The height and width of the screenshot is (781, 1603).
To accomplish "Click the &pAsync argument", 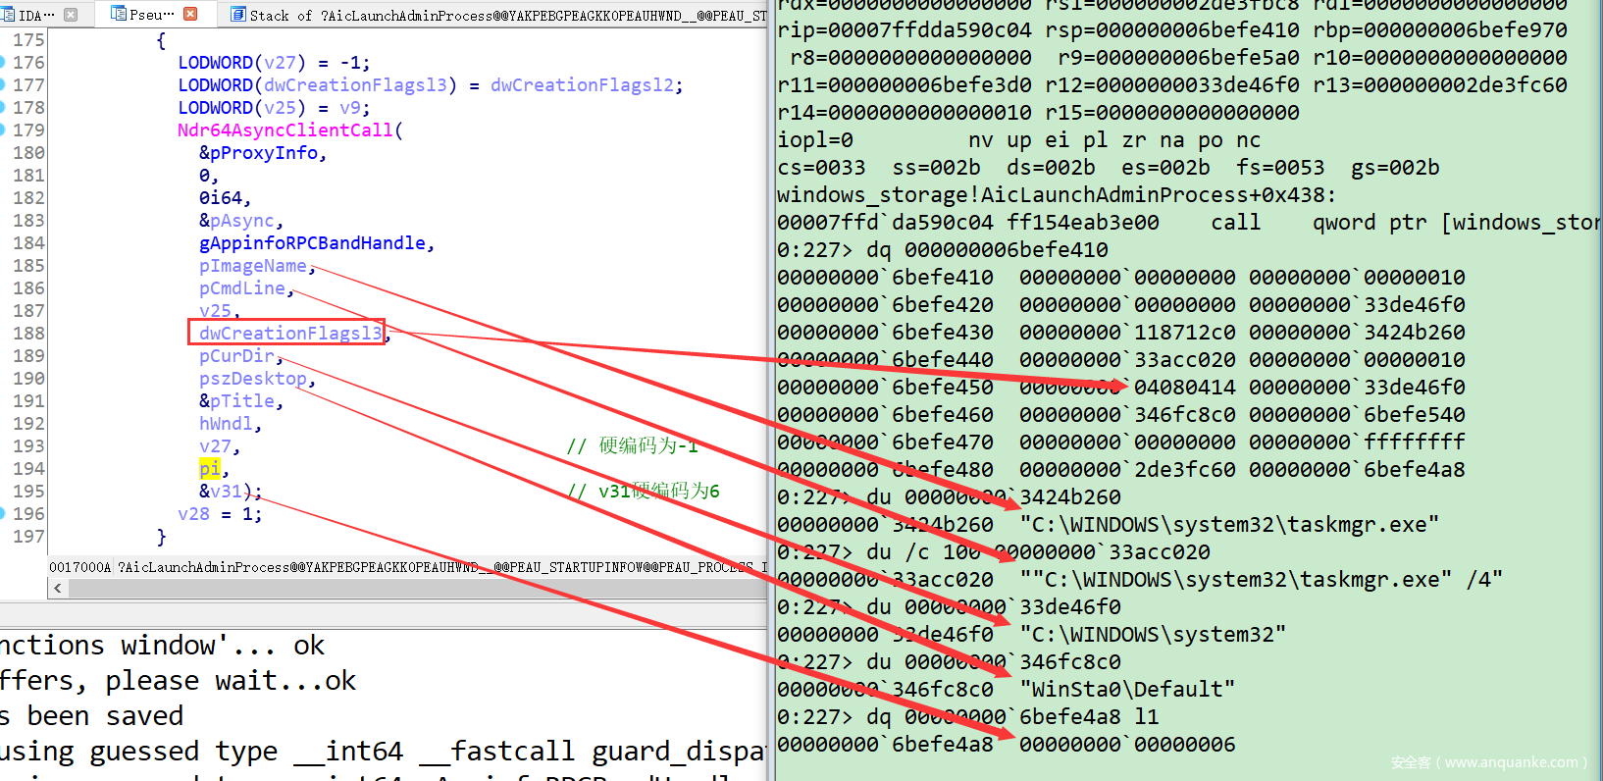I will 236,221.
